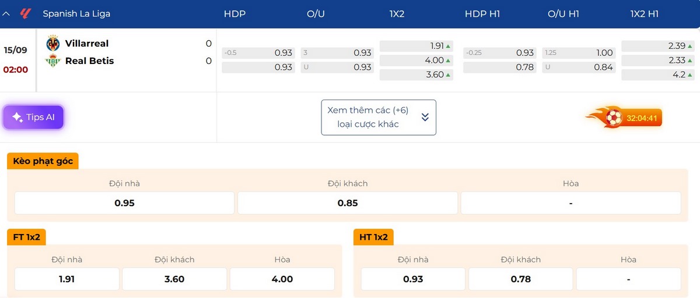Click the 1X2 column header

click(397, 13)
